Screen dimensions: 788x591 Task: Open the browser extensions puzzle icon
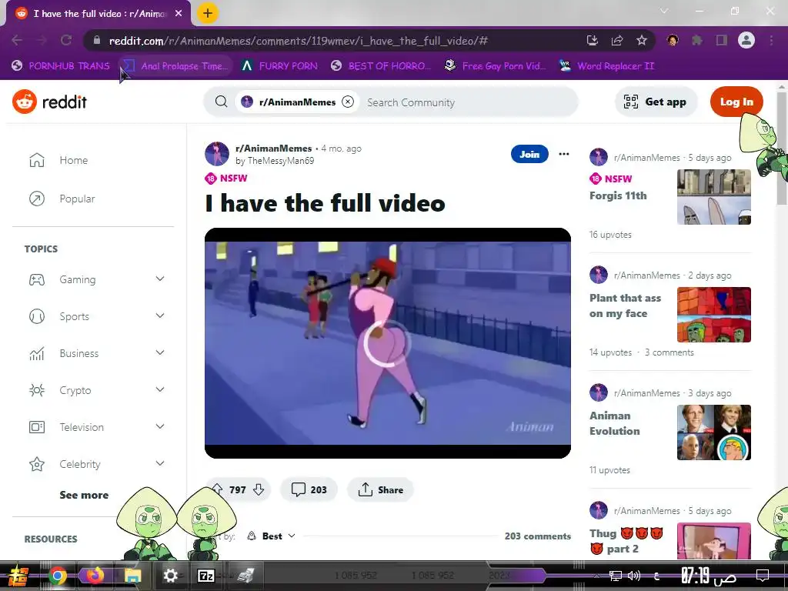(697, 41)
